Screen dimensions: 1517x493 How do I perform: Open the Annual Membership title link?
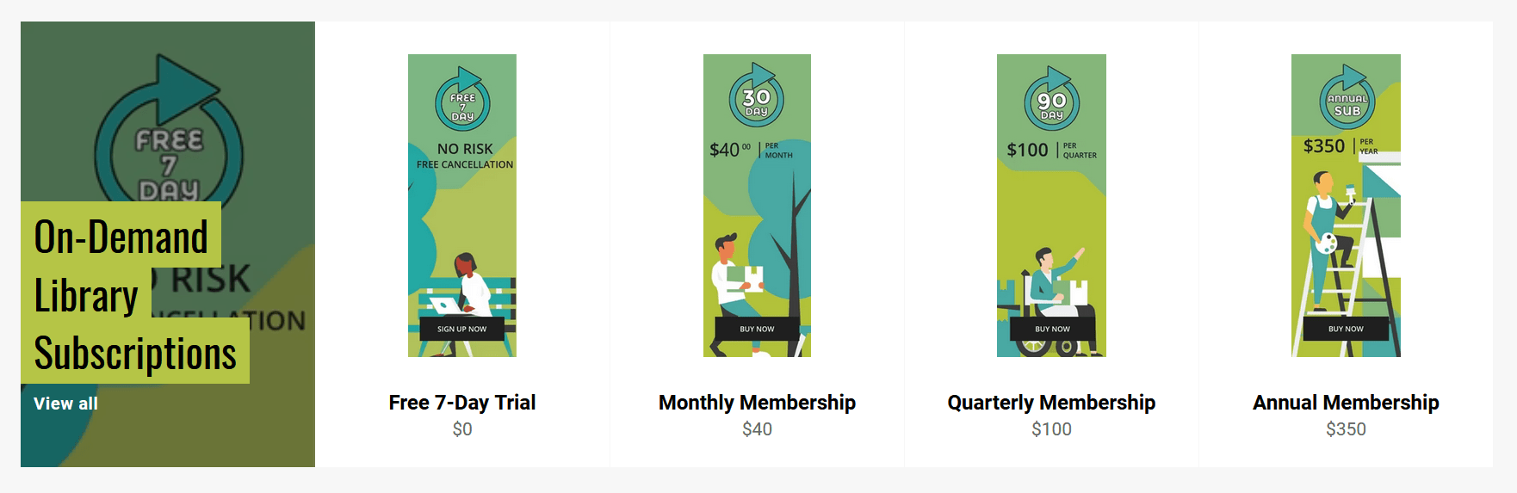[x=1346, y=403]
